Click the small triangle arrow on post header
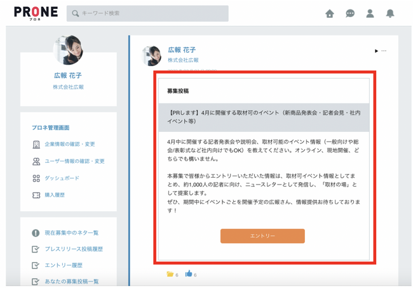413x288 pixels. [x=376, y=51]
